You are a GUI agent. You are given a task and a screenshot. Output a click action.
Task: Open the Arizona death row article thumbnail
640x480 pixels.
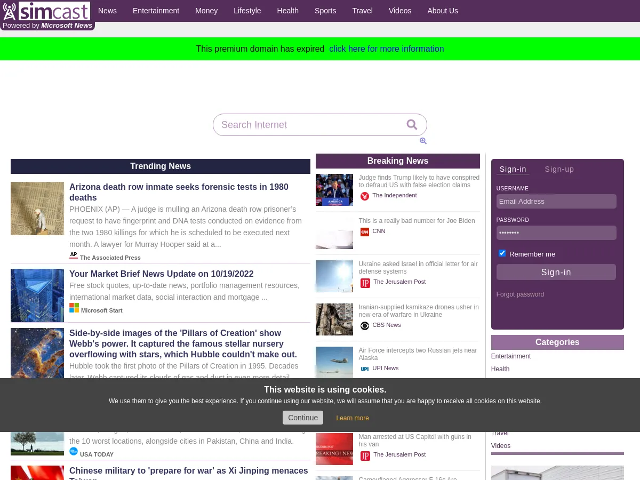point(37,209)
